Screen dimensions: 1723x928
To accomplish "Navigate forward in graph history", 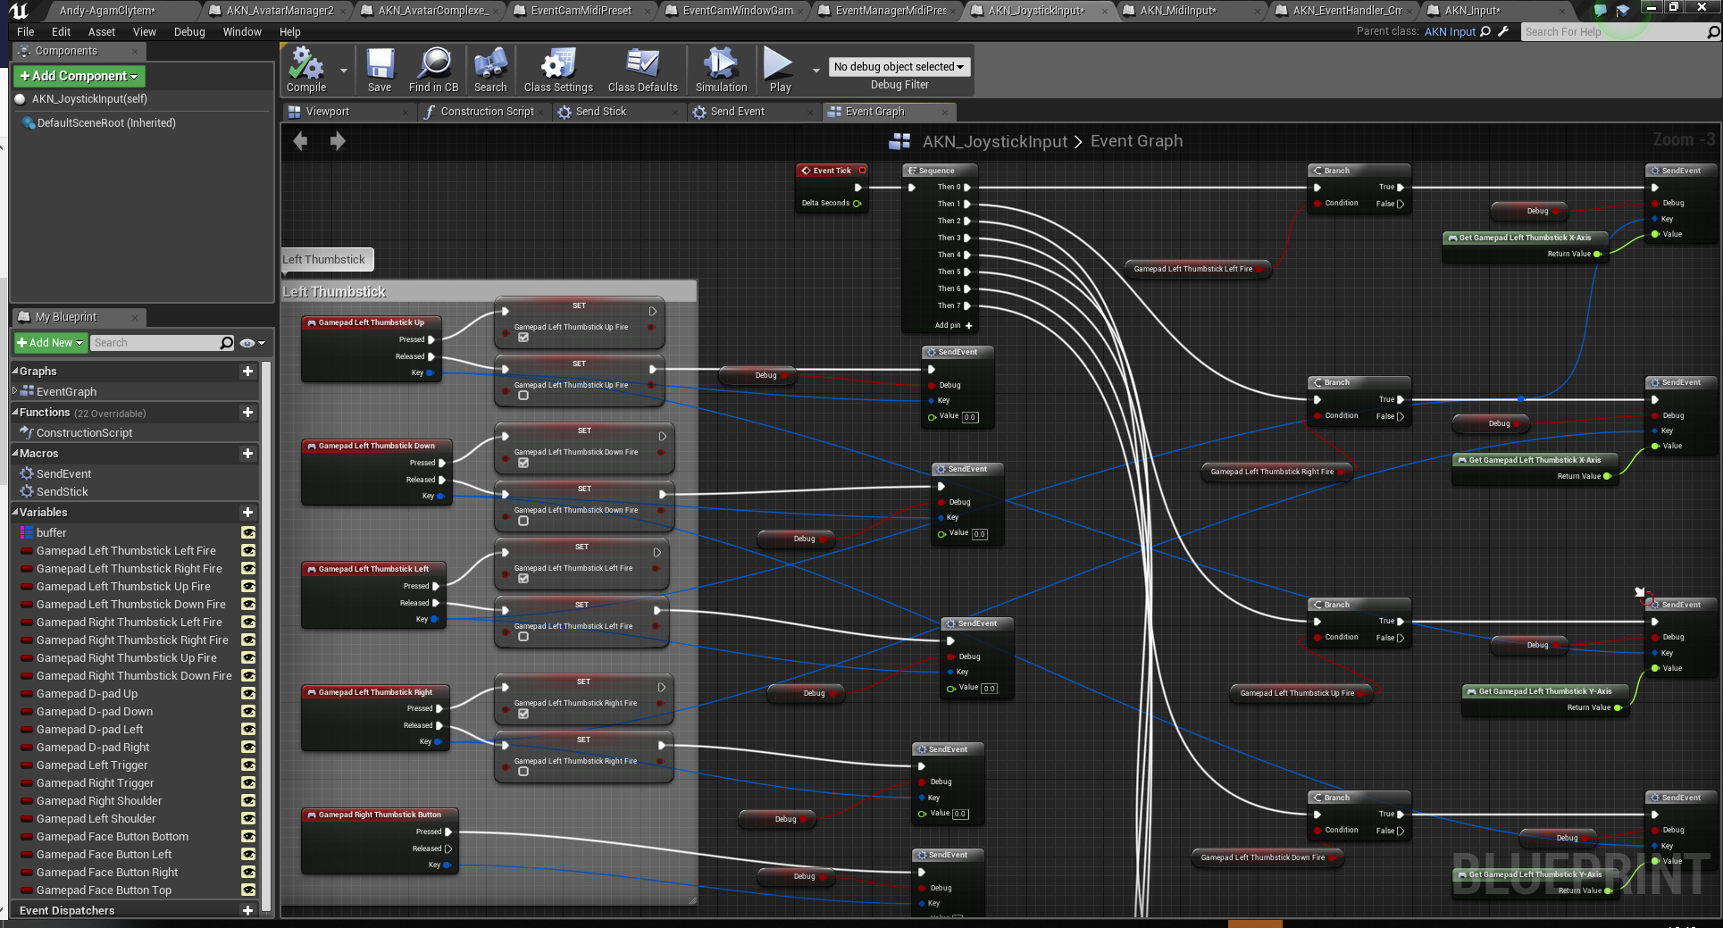I will click(338, 141).
